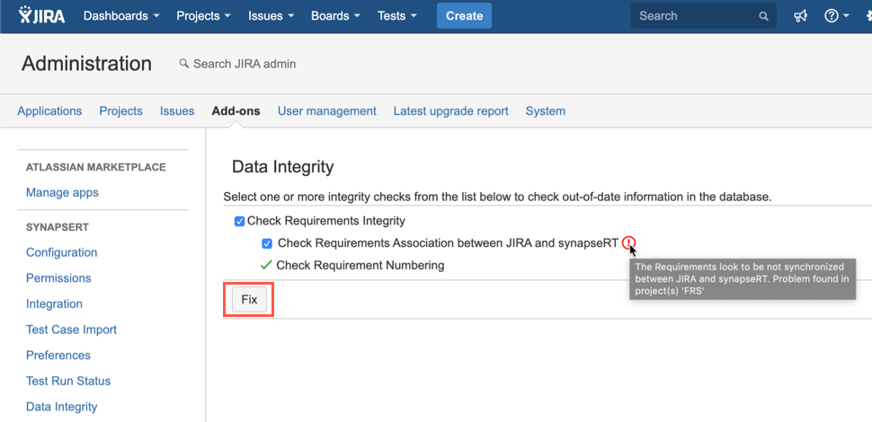
Task: Click the red warning exclamation icon
Action: 628,242
